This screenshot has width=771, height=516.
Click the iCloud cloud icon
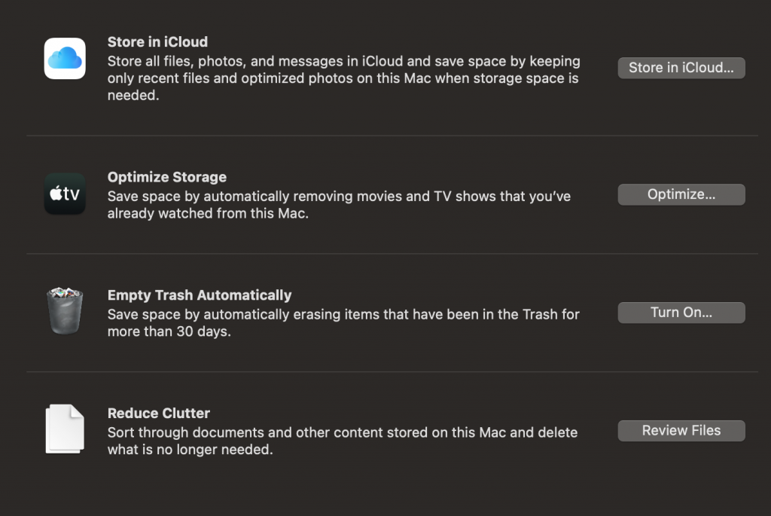click(x=65, y=59)
